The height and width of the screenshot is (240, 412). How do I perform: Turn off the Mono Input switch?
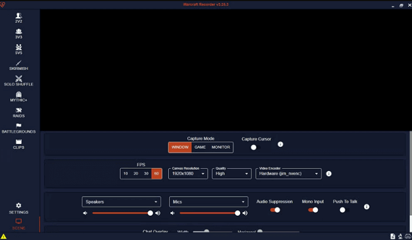[x=313, y=210]
